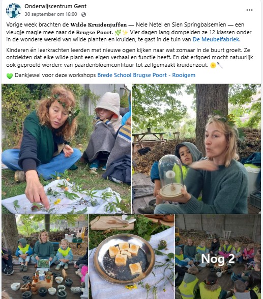Image resolution: width=263 pixels, height=299 pixels.
Task: Open Brede School Brugse Poort - Rooigem link
Action: (146, 75)
